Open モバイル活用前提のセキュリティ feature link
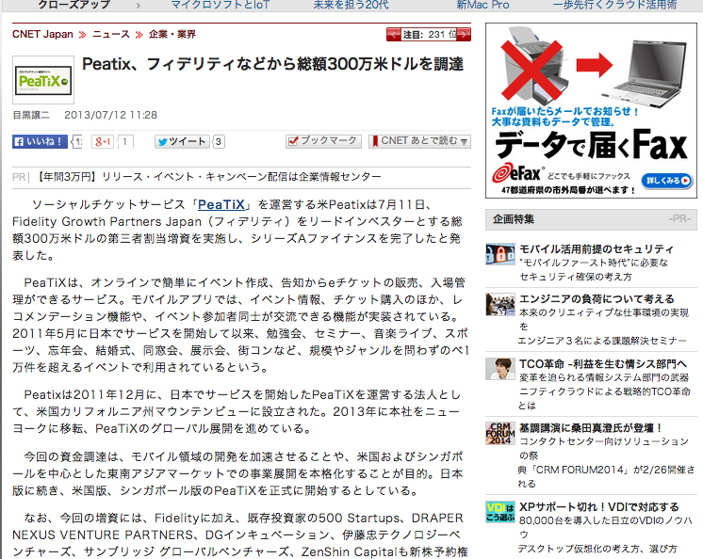 click(x=597, y=248)
